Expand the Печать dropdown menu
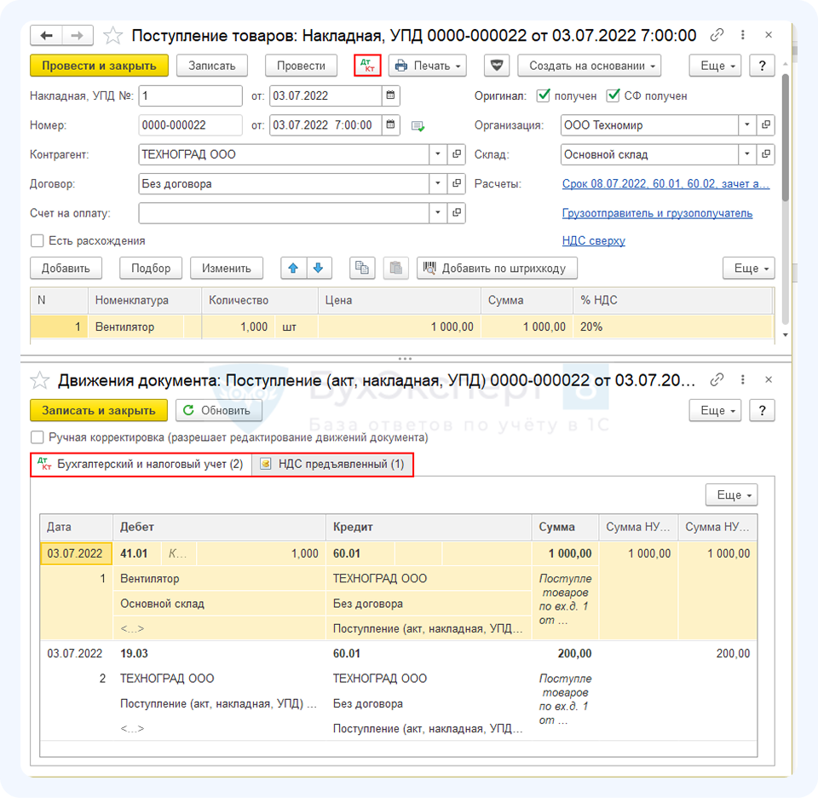Screen dimensions: 818x798 [429, 66]
